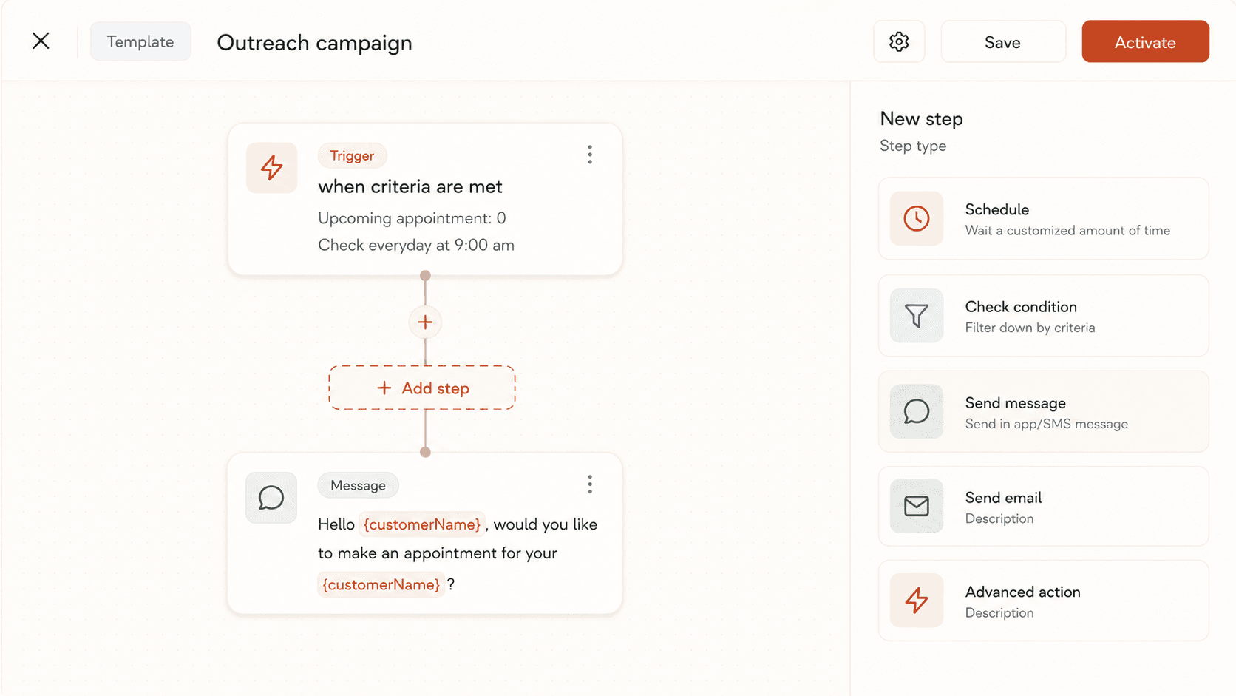Click the first {customerName} variable chip
Screen dimensions: 1236x696
422,524
